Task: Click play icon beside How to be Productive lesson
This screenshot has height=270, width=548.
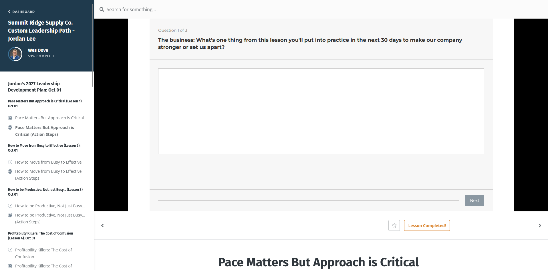Action: pos(10,206)
